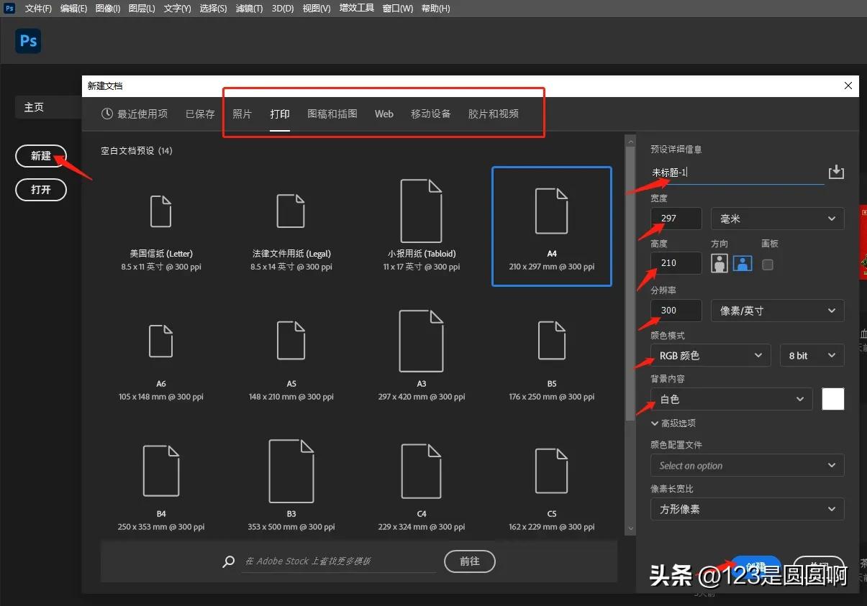Open the 毫米 width units dropdown
This screenshot has height=606, width=867.
tap(777, 219)
